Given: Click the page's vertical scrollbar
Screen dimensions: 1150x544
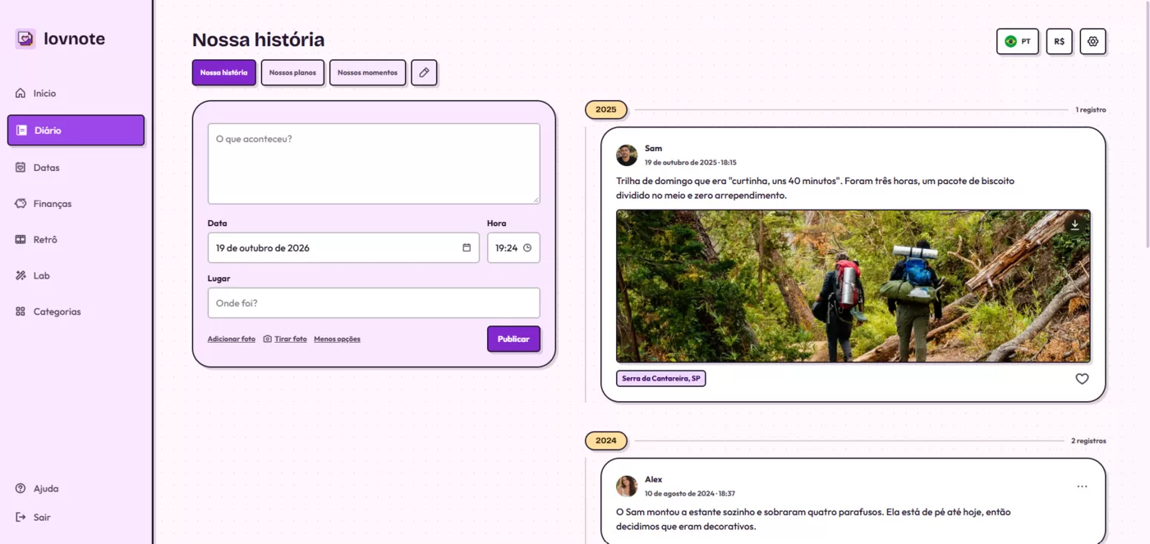Looking at the screenshot, I should (x=1147, y=123).
